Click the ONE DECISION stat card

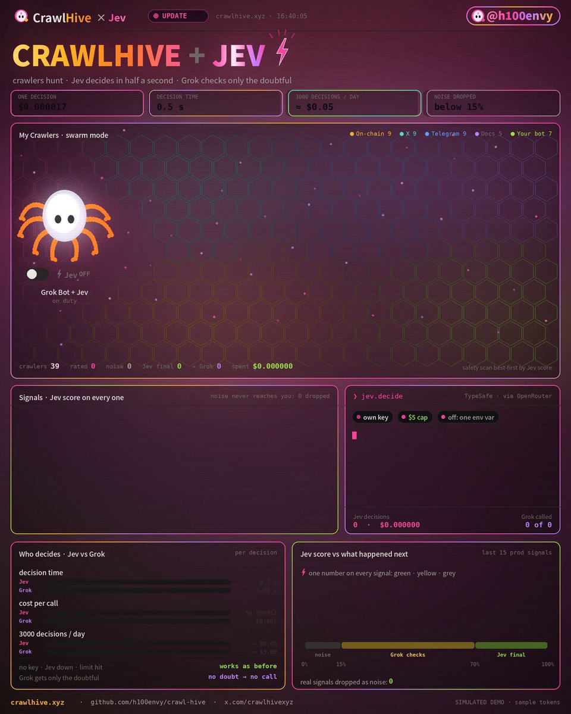(77, 103)
